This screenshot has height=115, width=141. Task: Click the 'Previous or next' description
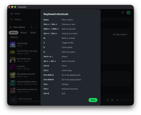pos(68,24)
